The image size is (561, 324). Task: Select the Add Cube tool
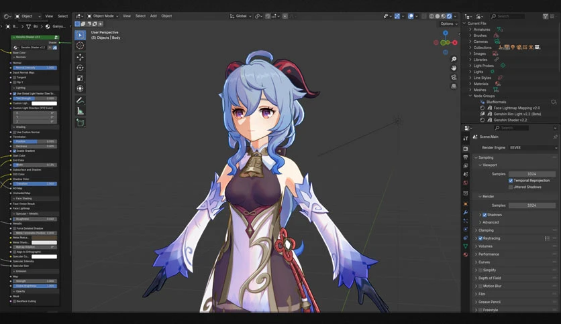click(80, 123)
